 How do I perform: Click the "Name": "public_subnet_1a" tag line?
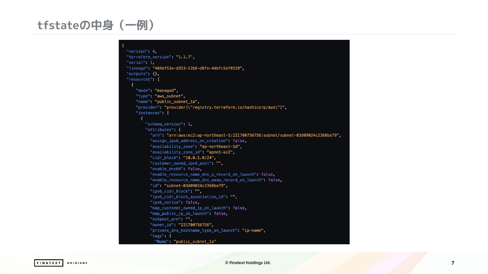coord(185,242)
